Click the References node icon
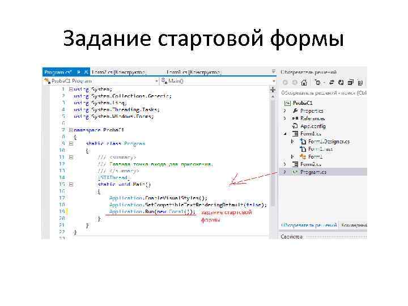The height and width of the screenshot is (306, 408). (295, 118)
